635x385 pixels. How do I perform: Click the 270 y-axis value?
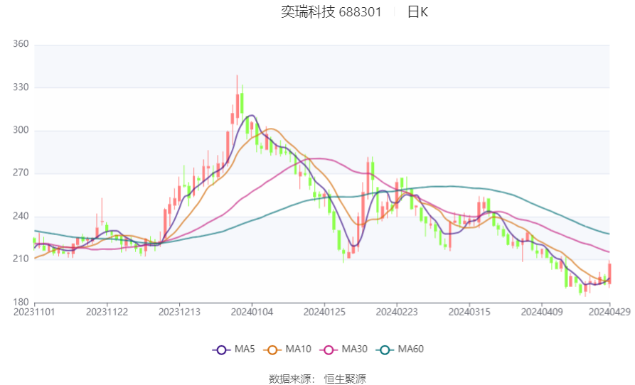(x=21, y=173)
